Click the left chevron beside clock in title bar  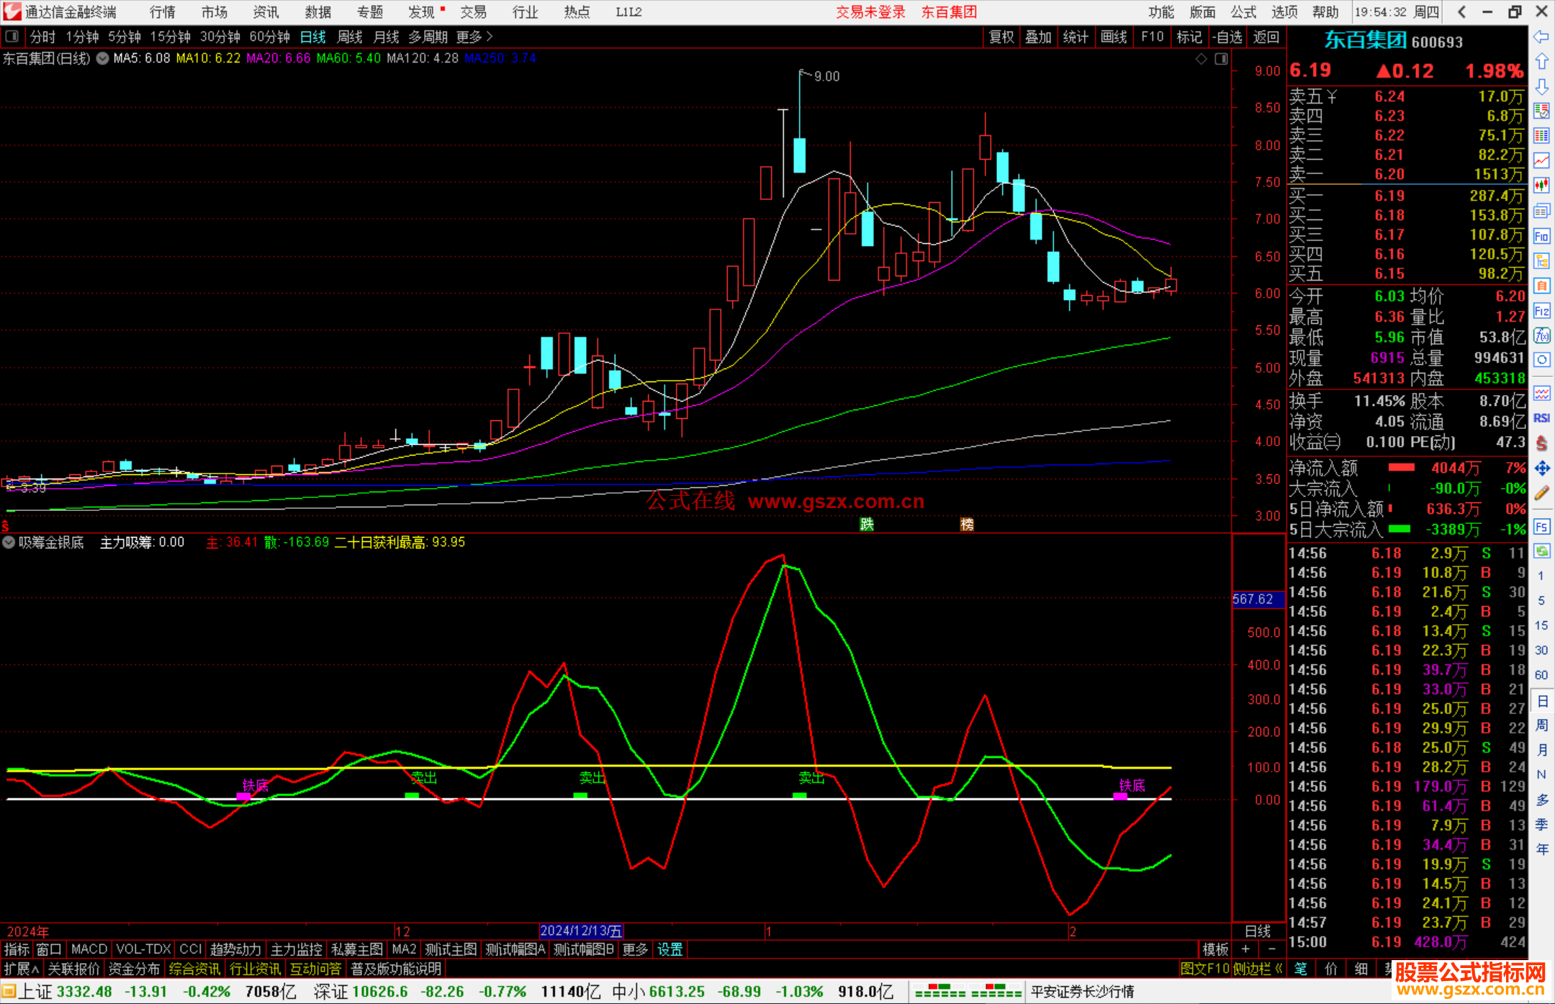pyautogui.click(x=1461, y=12)
